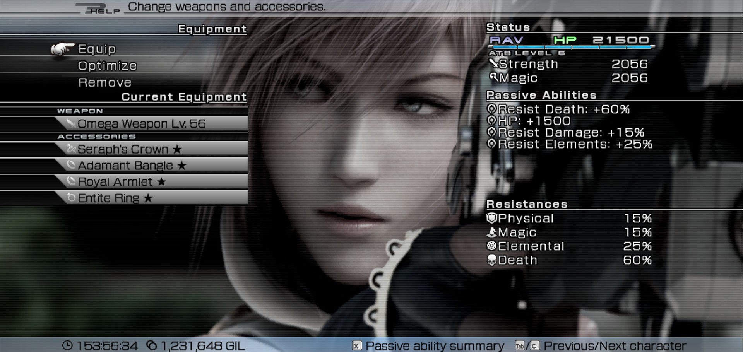
Task: Click Resist Damage: +15% text
Action: (571, 132)
